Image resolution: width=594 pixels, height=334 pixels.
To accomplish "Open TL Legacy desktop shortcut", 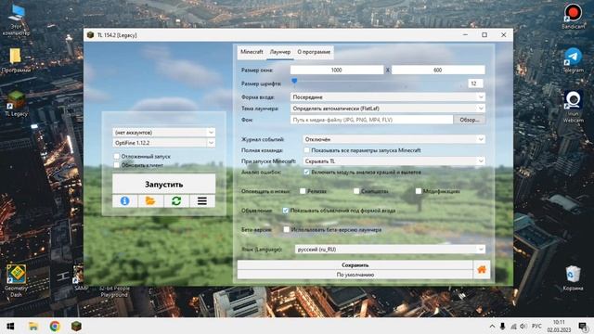I will coord(17,103).
